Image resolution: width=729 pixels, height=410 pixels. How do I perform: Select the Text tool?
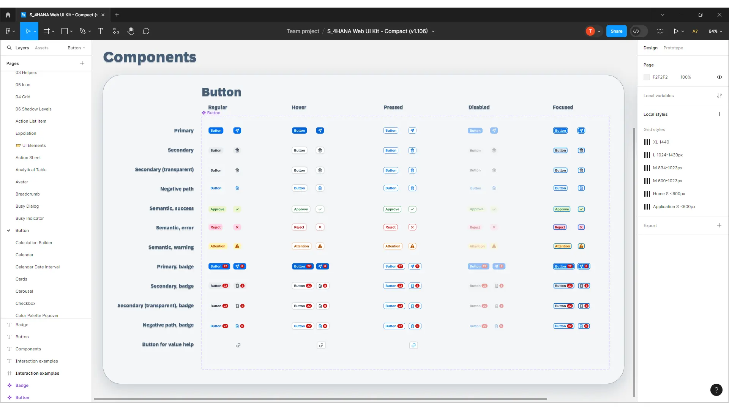[x=100, y=31]
